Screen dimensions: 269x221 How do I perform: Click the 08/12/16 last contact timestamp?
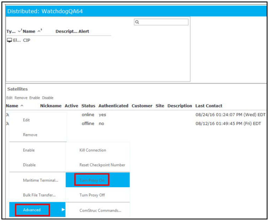click(x=228, y=124)
